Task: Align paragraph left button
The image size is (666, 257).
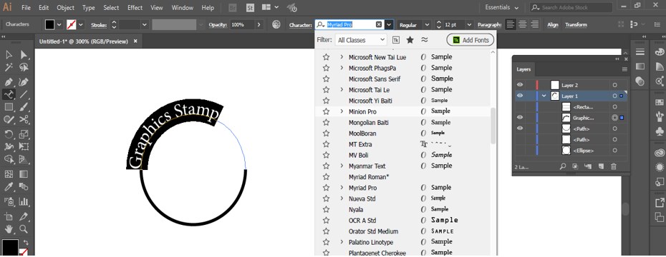Action: [511, 24]
